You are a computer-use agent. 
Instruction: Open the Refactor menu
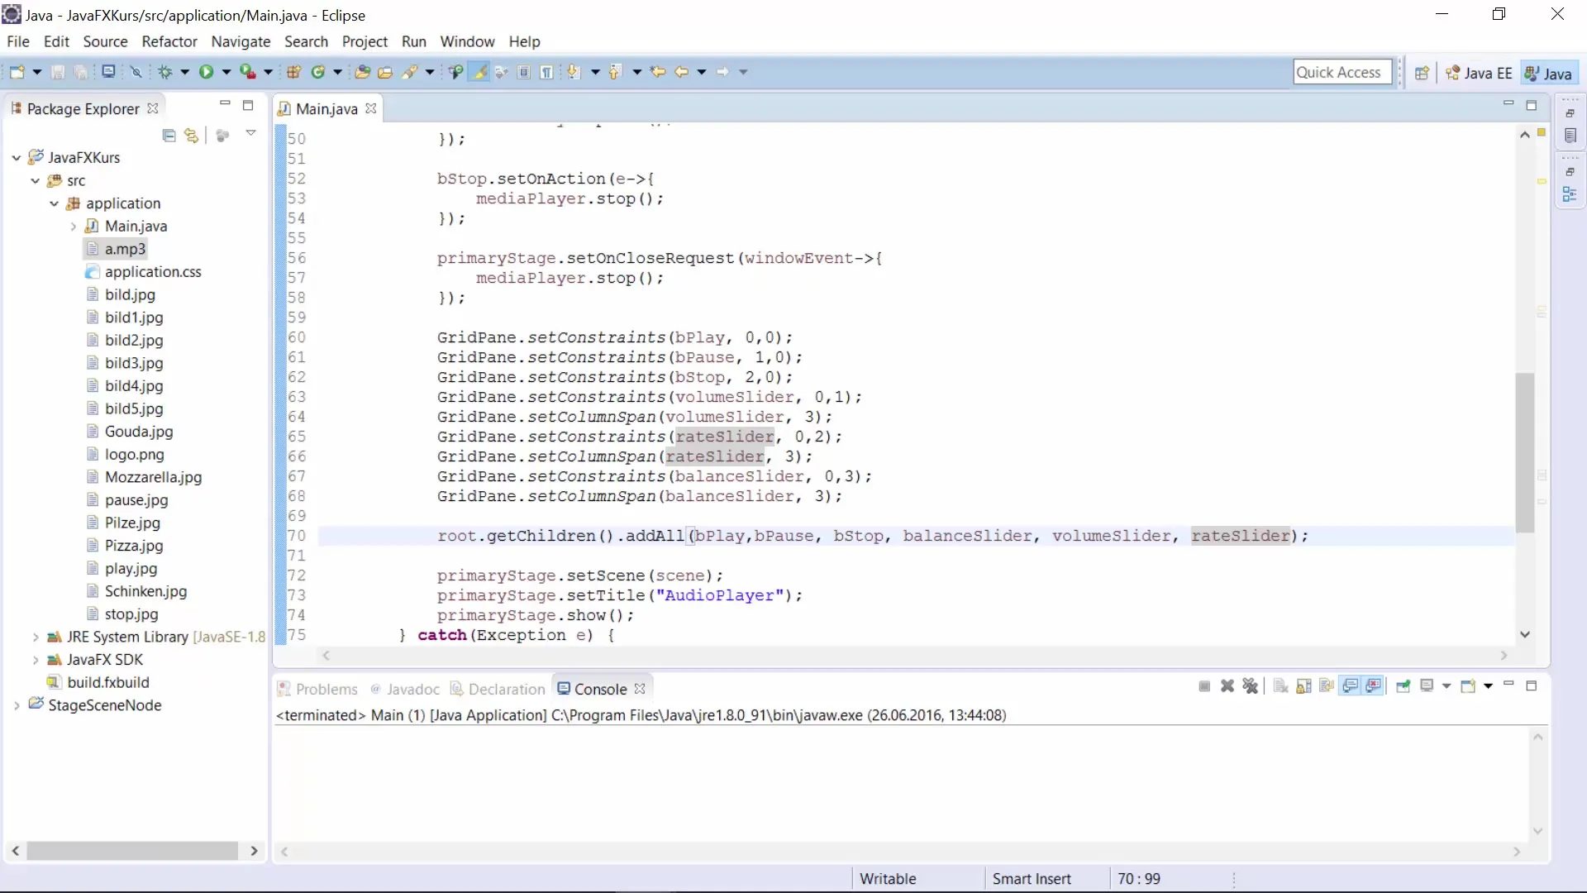tap(169, 41)
